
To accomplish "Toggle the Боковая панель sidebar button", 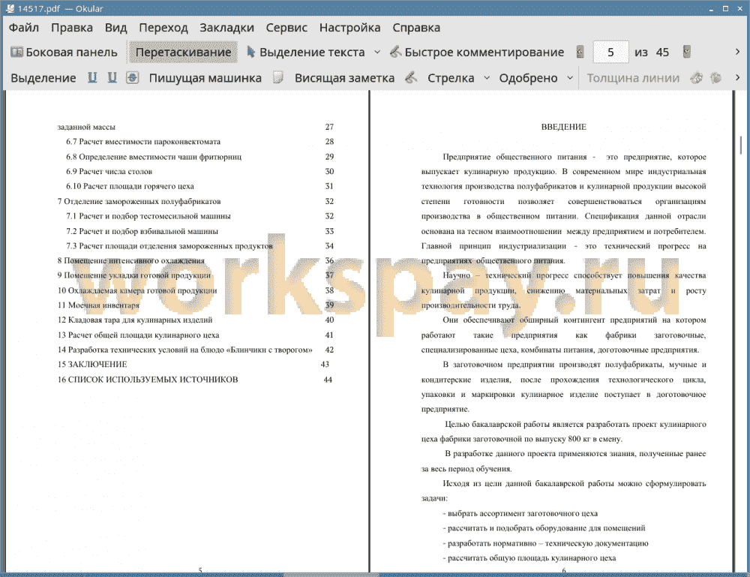I will pyautogui.click(x=64, y=53).
